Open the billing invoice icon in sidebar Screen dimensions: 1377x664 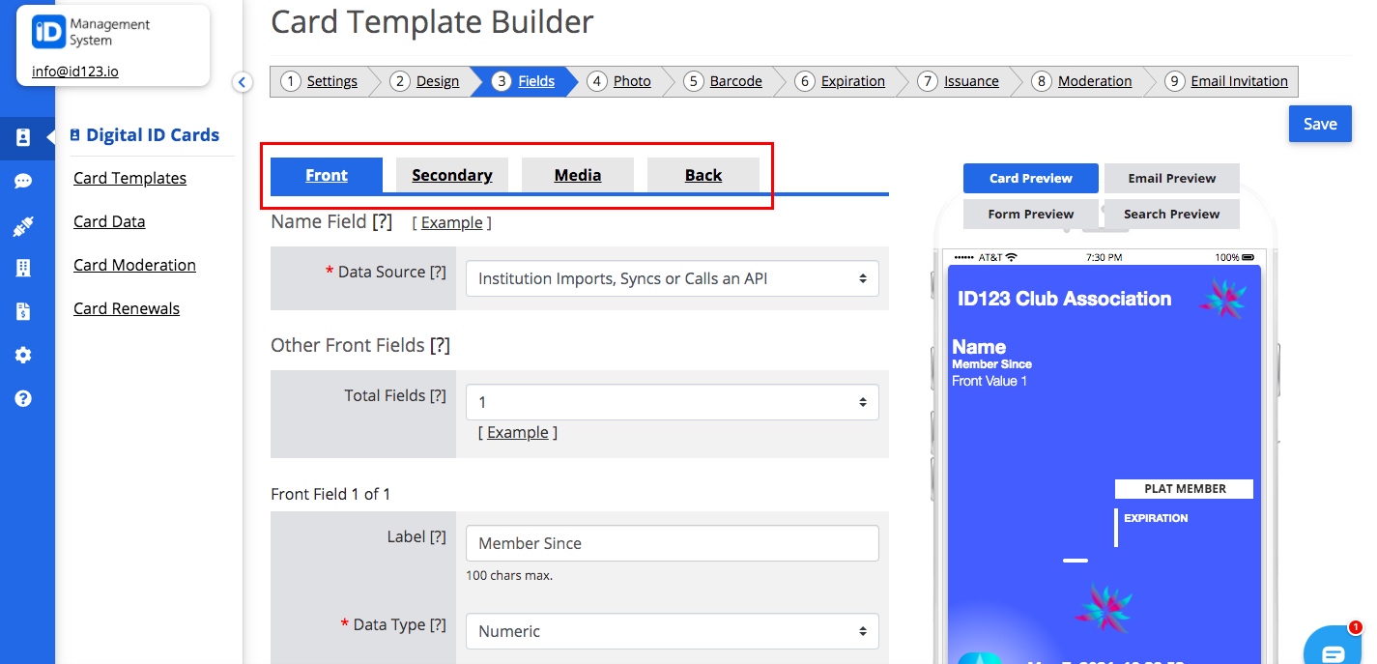[27, 310]
